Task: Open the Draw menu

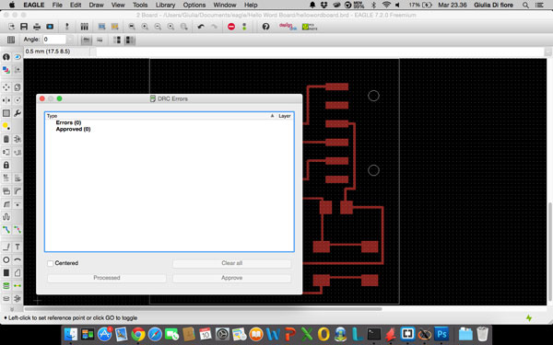Action: pos(96,5)
